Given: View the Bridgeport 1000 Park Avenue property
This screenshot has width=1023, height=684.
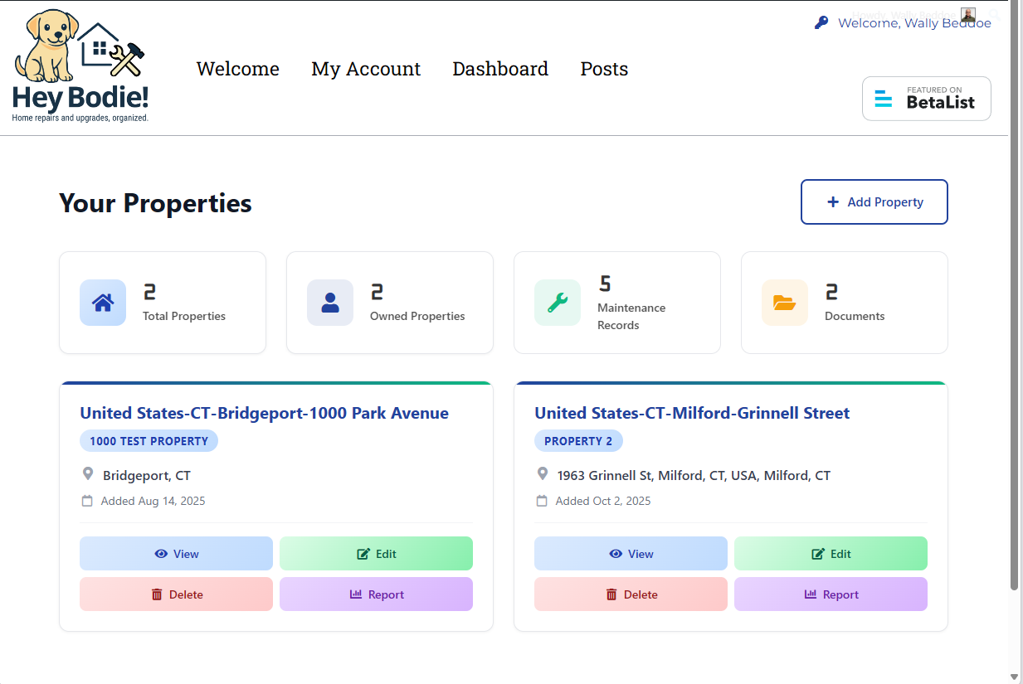Looking at the screenshot, I should point(176,554).
